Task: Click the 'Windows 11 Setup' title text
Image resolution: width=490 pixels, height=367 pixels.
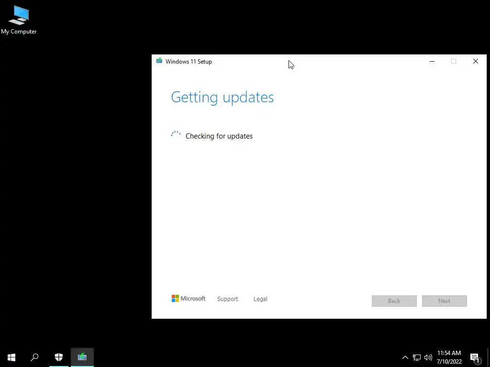Action: [189, 62]
